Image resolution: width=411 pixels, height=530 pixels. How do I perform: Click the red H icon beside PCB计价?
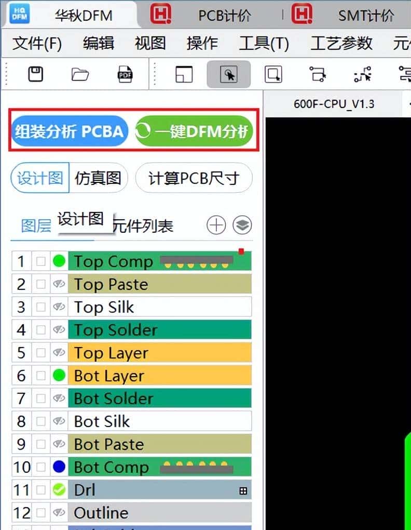tap(160, 14)
